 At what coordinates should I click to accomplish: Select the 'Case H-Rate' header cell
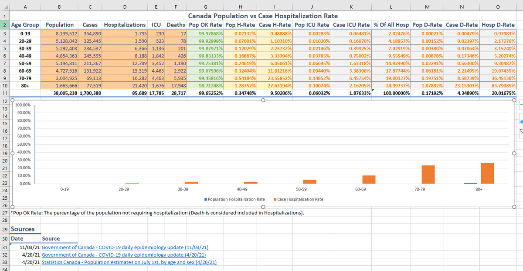point(275,25)
